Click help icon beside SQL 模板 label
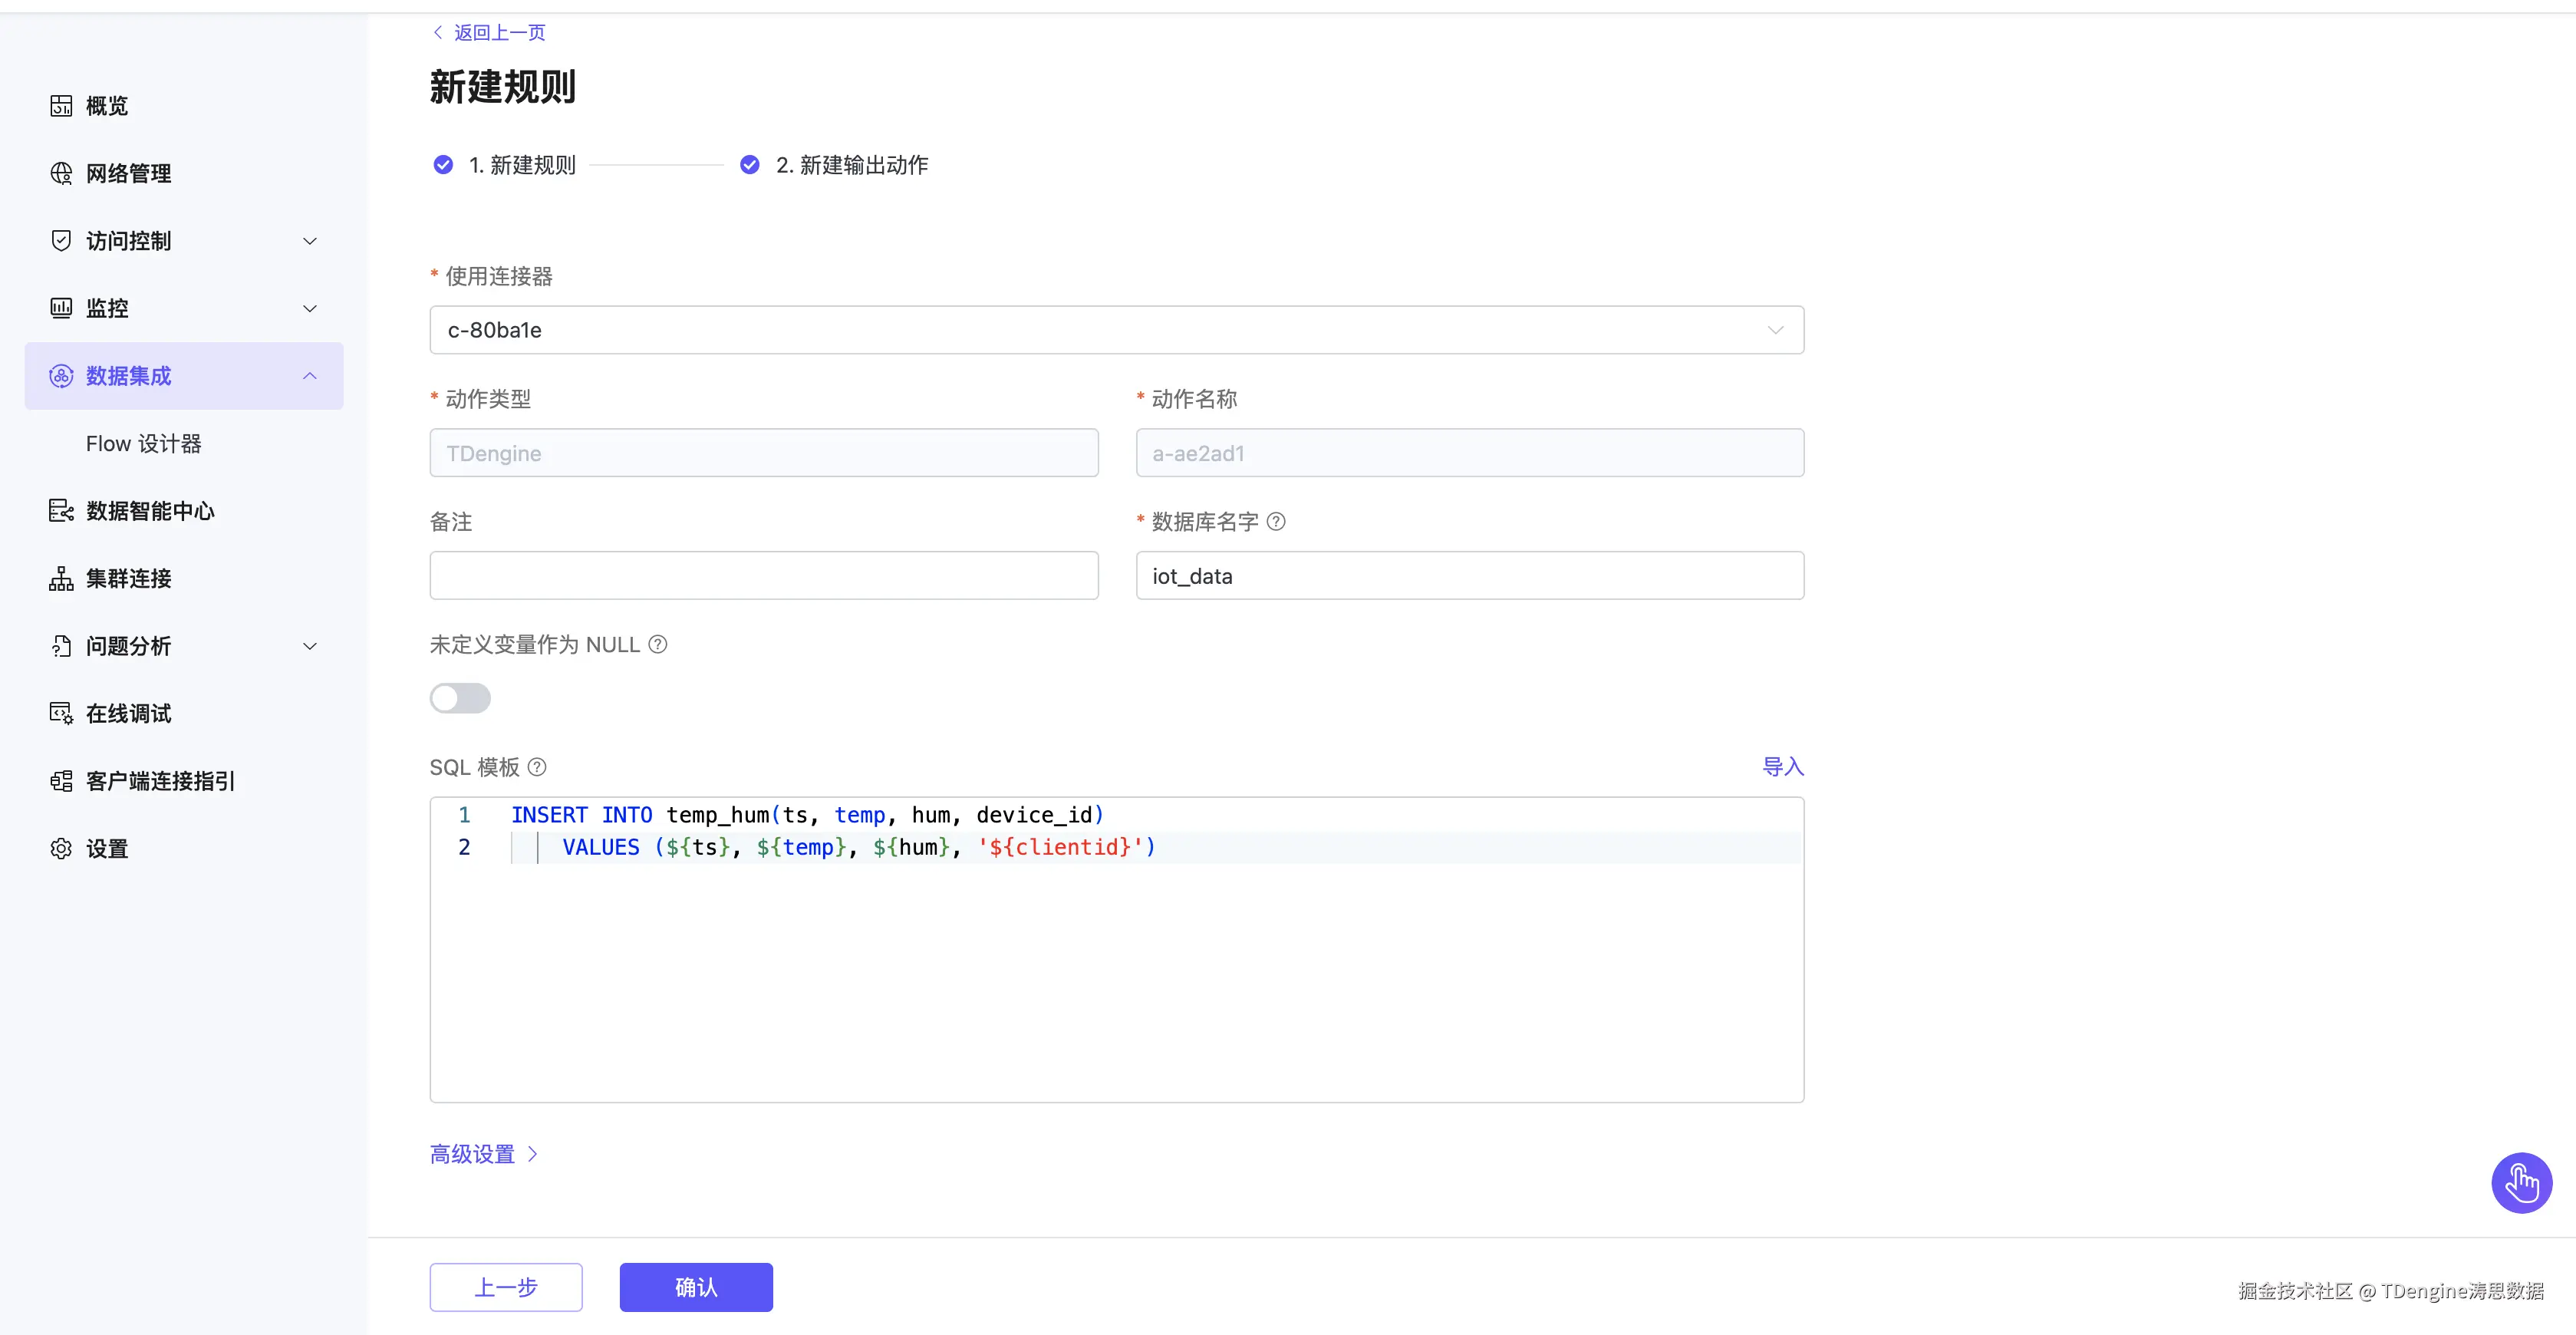Image resolution: width=2576 pixels, height=1335 pixels. pos(537,767)
